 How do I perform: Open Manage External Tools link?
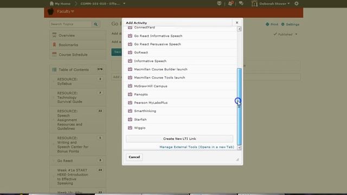197,147
